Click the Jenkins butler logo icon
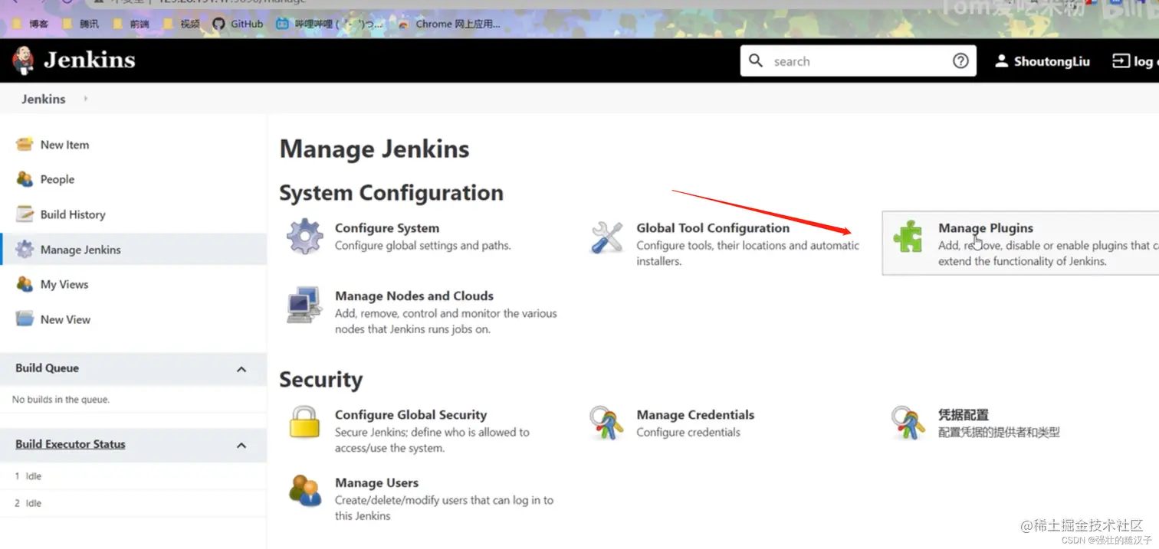Viewport: 1159px width, 549px height. click(x=23, y=60)
